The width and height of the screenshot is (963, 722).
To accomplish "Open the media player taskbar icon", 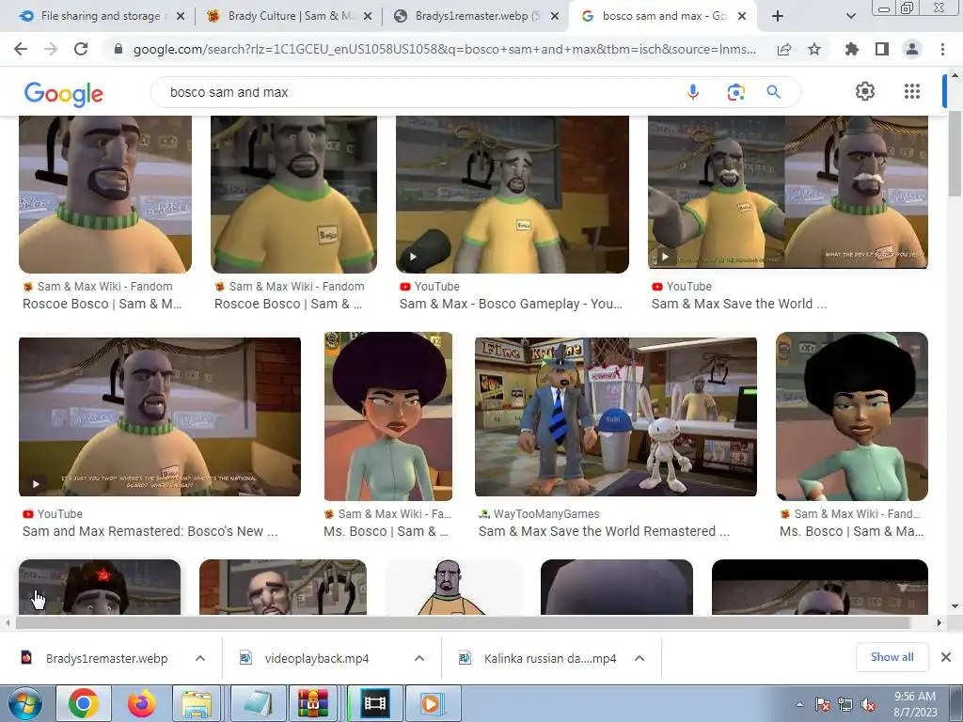I will pos(432,703).
